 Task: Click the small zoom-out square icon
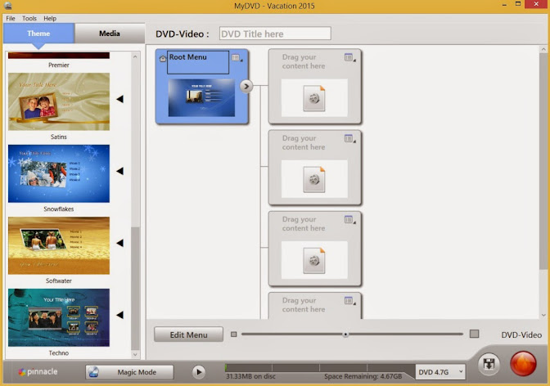233,334
